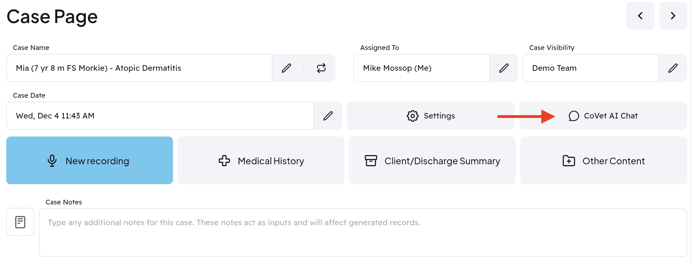691x264 pixels.
Task: Go to next case with right chevron
Action: 673,16
